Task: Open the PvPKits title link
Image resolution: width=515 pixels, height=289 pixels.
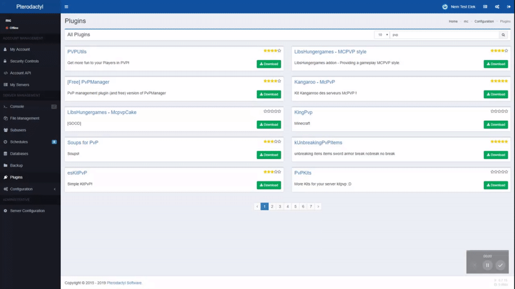Action: click(303, 173)
